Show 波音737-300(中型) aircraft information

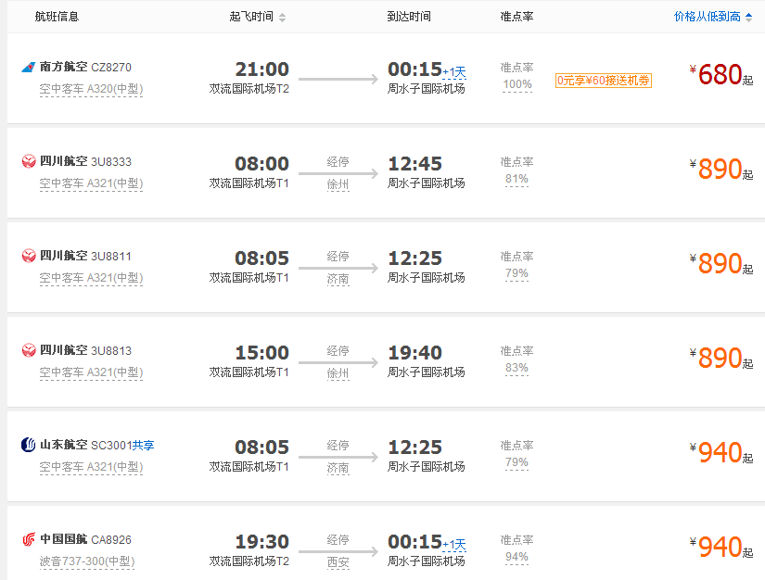click(x=87, y=562)
